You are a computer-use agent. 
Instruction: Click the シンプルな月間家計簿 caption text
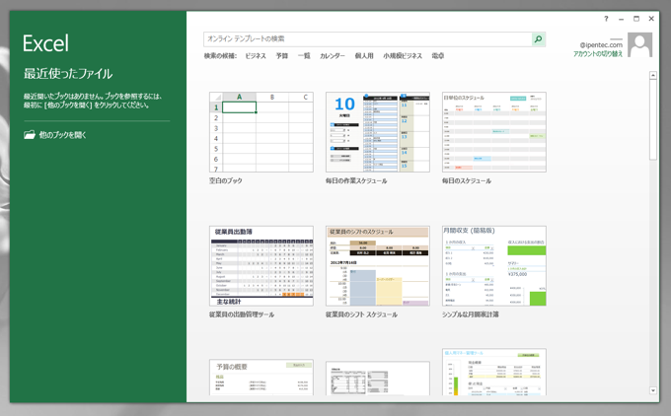pos(471,314)
